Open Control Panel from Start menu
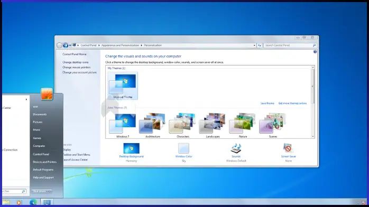 tap(41, 154)
